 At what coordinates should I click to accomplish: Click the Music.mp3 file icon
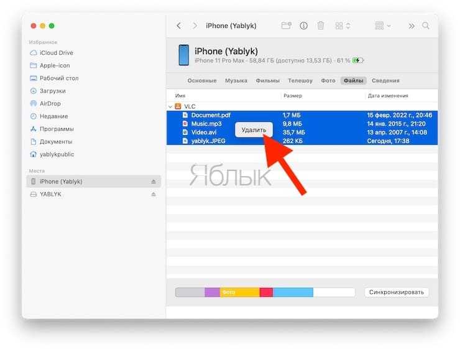point(185,124)
